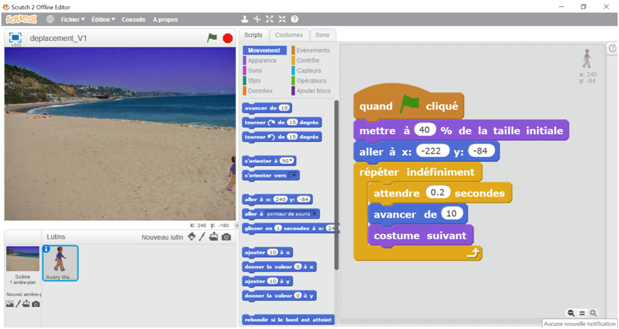This screenshot has height=329, width=619.
Task: Click the block help question mark icon
Action: coord(294,20)
